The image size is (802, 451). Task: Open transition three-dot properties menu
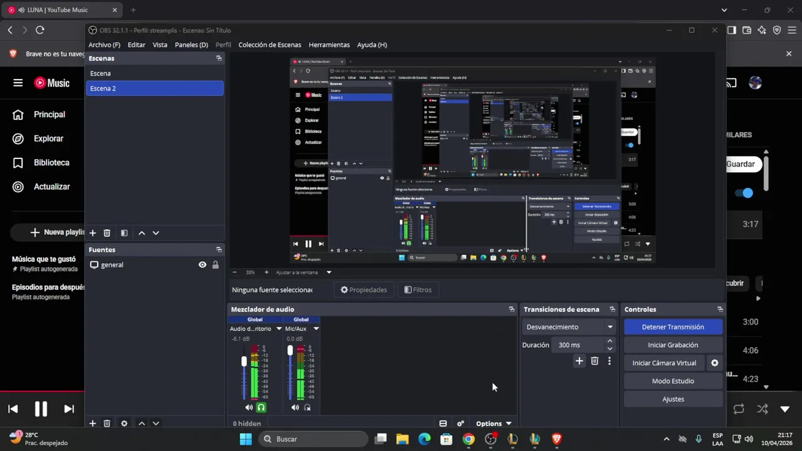pos(609,361)
